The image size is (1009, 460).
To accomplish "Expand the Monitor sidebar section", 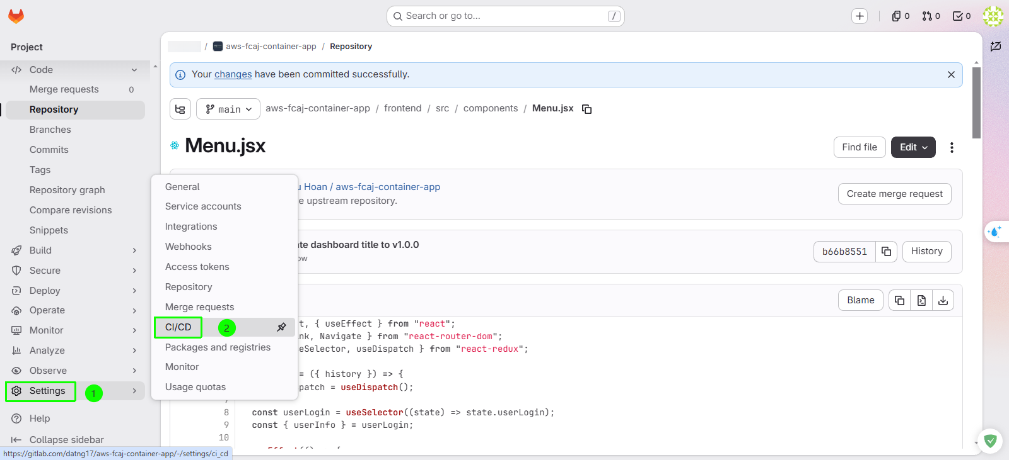I will click(75, 330).
